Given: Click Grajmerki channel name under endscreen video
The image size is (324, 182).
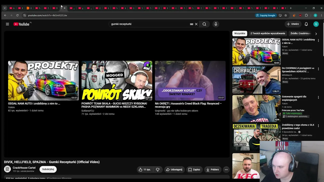Looking at the screenshot, I should pos(176,111).
